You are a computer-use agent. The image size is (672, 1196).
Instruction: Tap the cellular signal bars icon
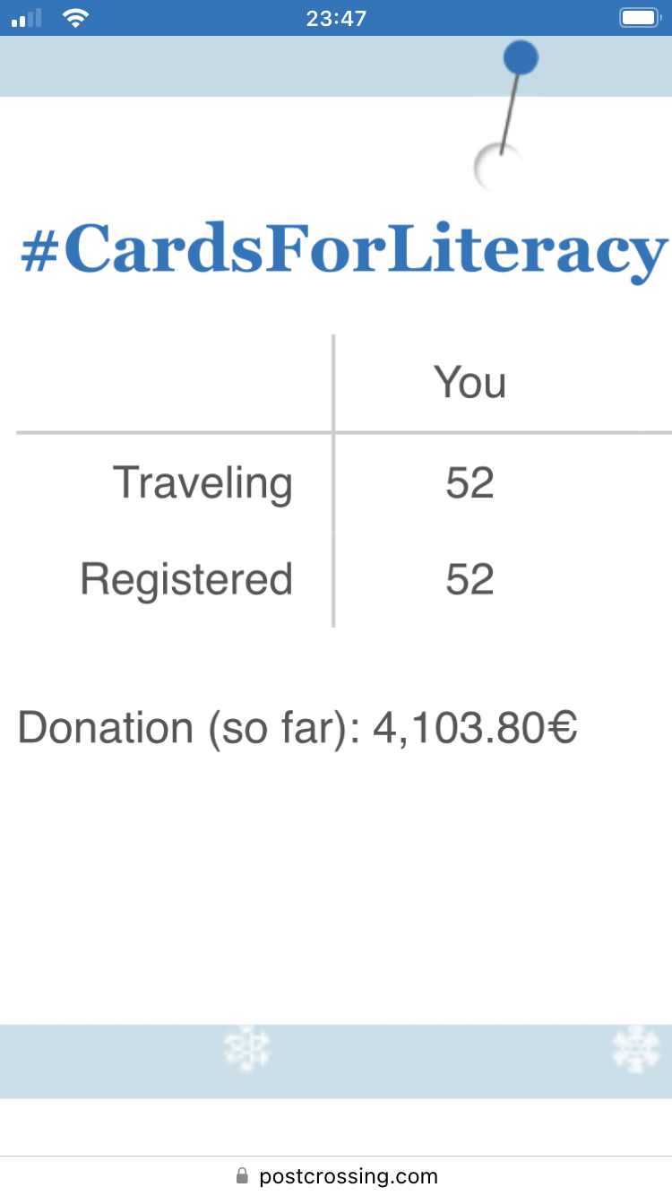tap(27, 18)
